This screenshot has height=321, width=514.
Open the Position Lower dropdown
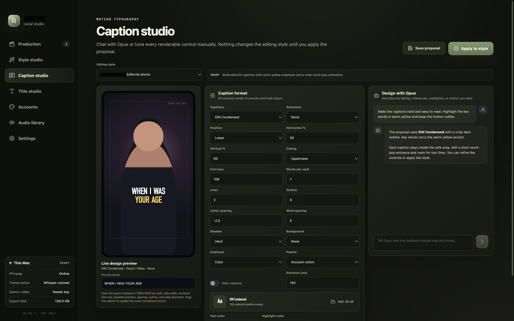[x=246, y=138]
